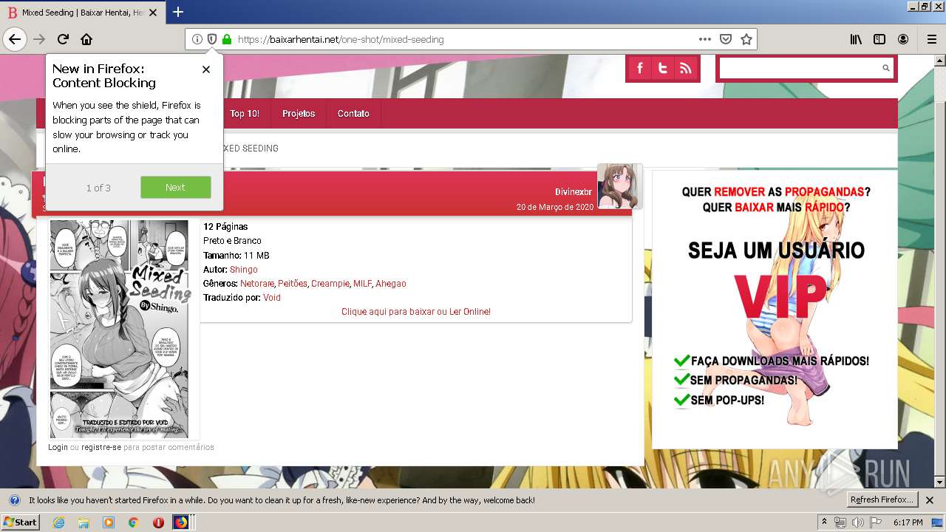Open the Firefox home page

click(86, 39)
